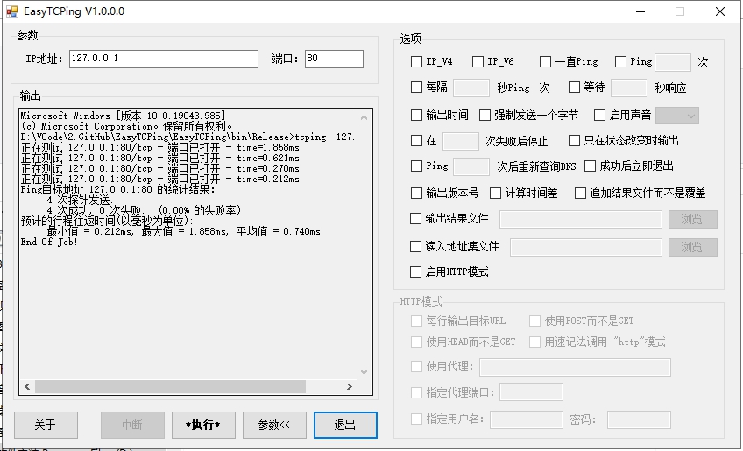Click the 退出 button

click(345, 425)
